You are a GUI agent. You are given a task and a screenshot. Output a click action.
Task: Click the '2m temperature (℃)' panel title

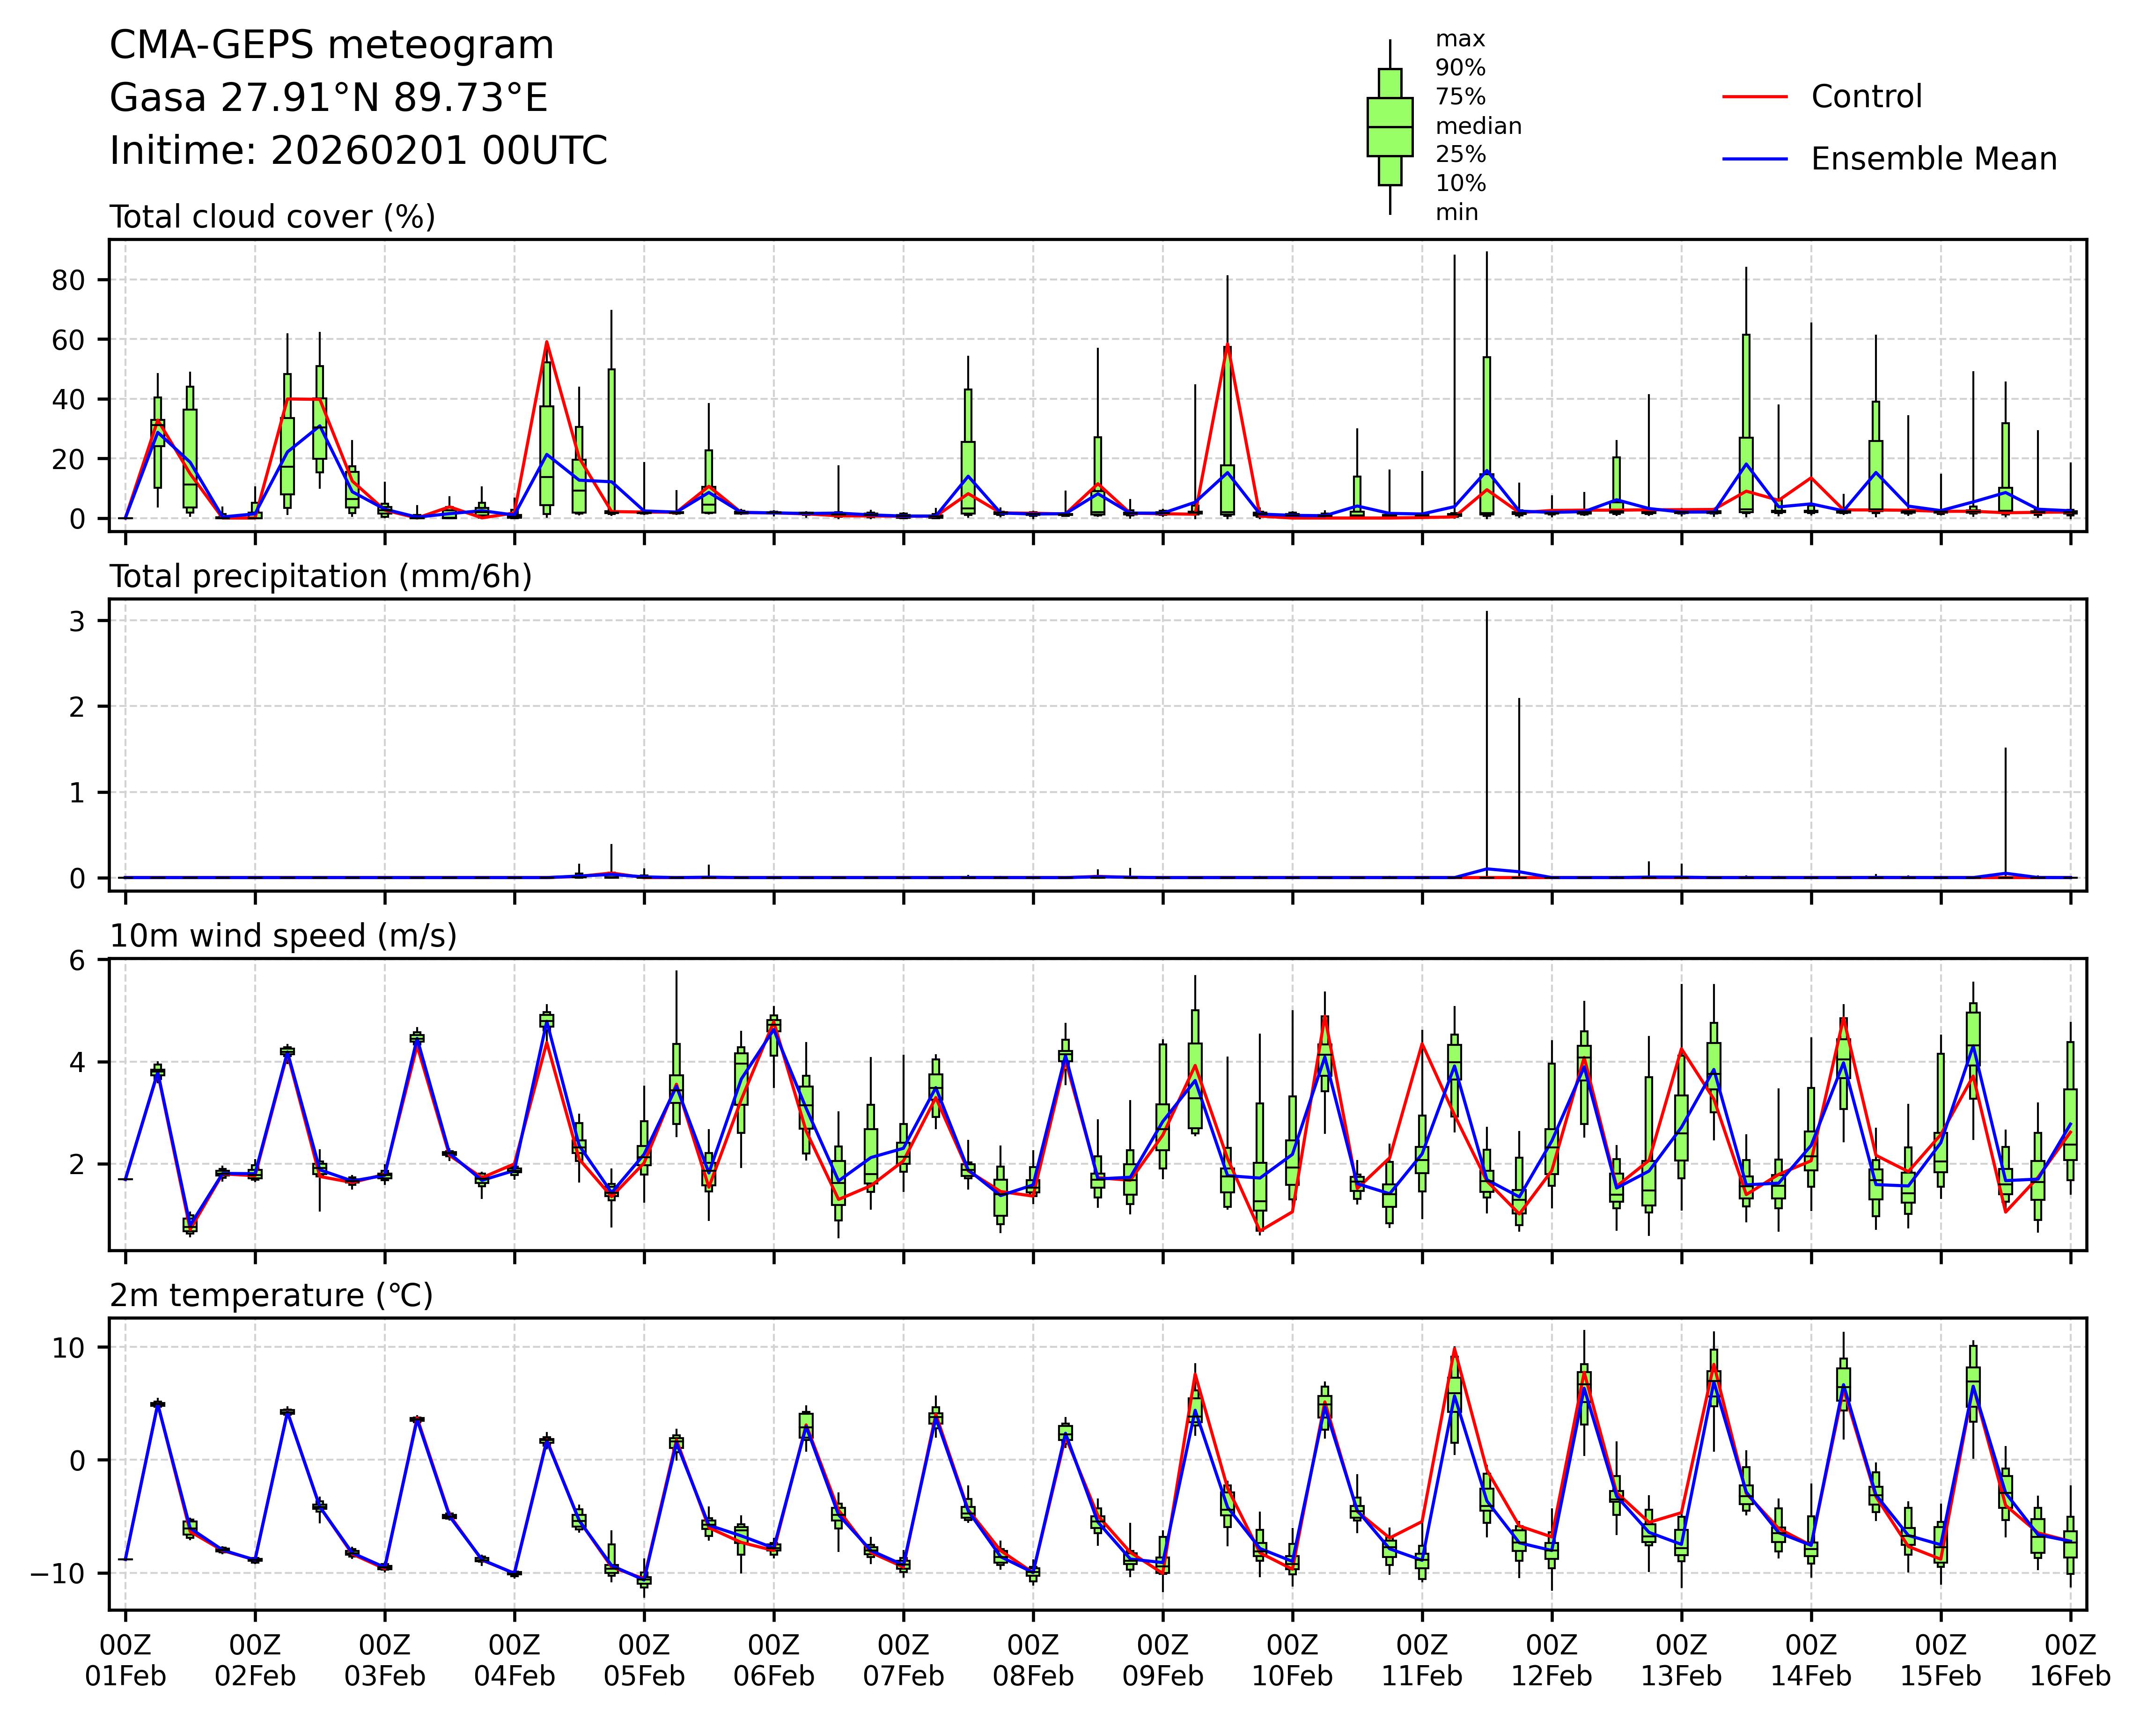[x=271, y=1295]
